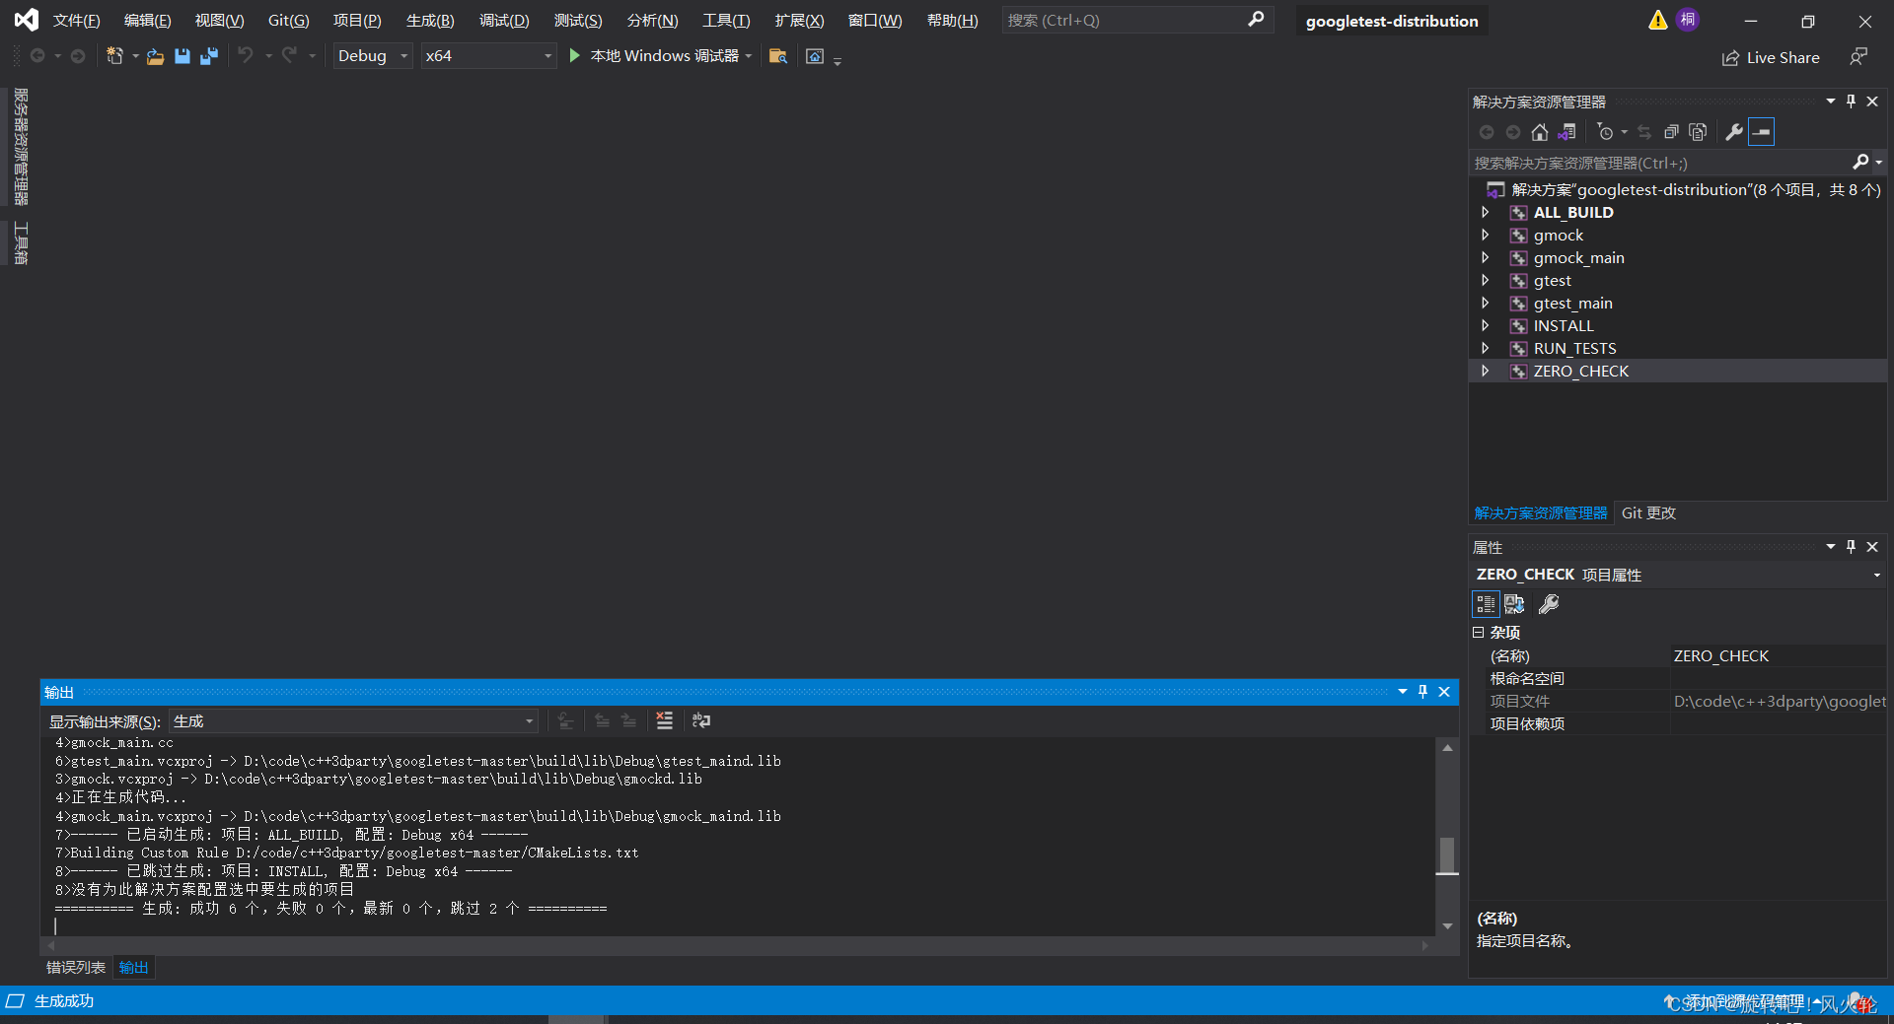The image size is (1894, 1024).
Task: Pin the Output window with auto-hide pin
Action: pos(1422,692)
